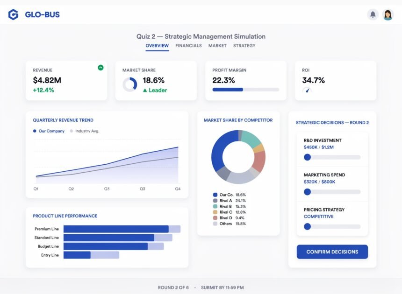402x294 pixels.
Task: Click the GLO-BUS brand name link
Action: (42, 14)
